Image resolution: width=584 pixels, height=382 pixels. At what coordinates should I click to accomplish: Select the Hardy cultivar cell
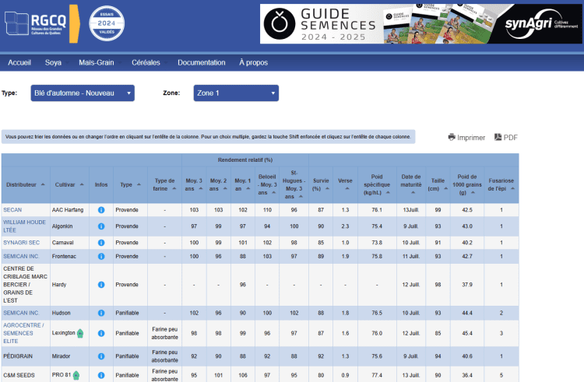point(69,285)
